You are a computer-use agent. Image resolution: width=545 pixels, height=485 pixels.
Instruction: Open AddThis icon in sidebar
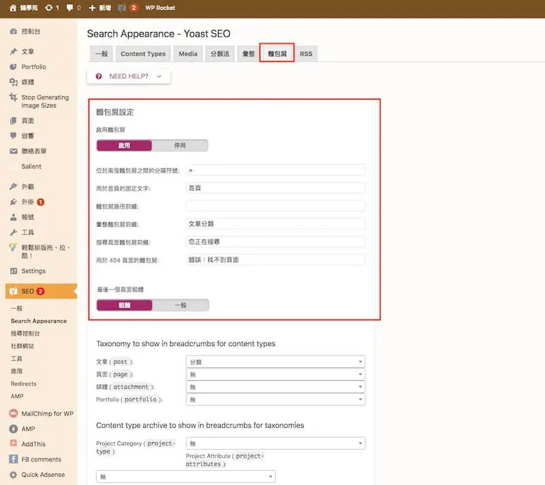13,443
